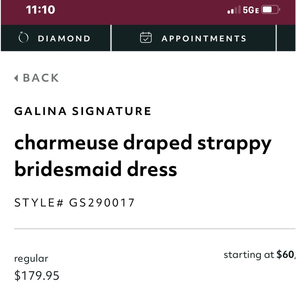Click STYLE# GS290017
The image size is (296, 296).
tap(74, 202)
